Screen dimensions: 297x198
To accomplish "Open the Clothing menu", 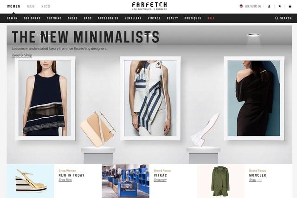I will (x=54, y=18).
